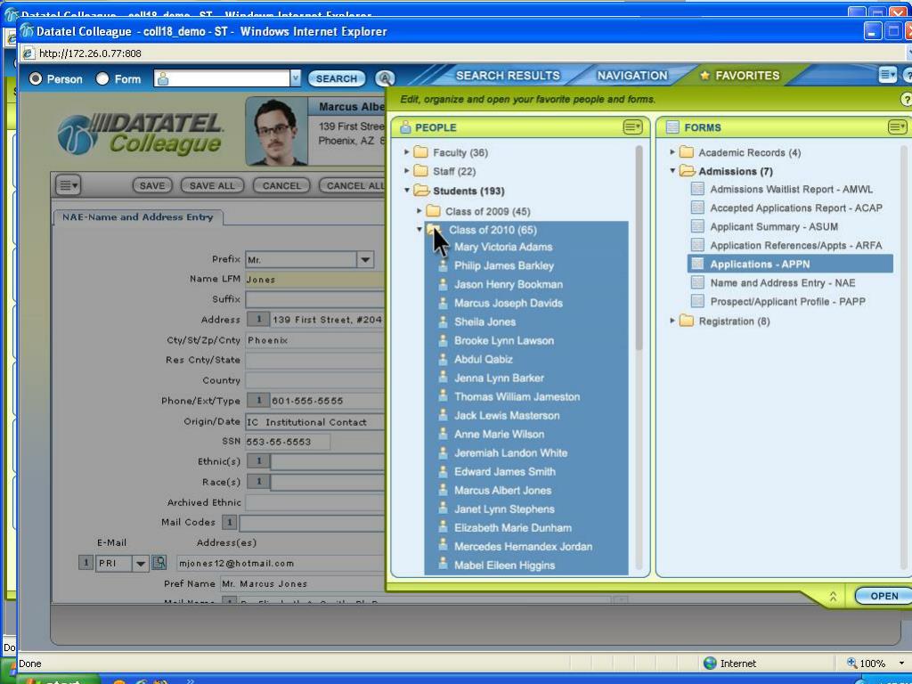The image size is (912, 684).
Task: Switch to the FAVORITES tab
Action: (740, 76)
